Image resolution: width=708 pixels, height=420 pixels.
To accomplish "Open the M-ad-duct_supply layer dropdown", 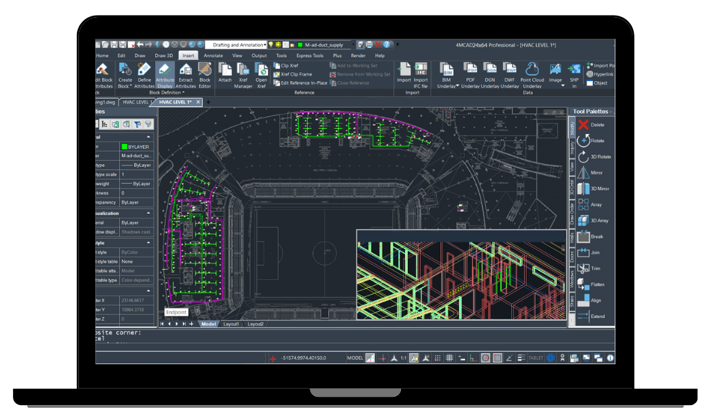I will point(327,45).
